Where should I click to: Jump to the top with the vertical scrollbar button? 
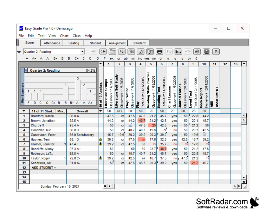244,115
